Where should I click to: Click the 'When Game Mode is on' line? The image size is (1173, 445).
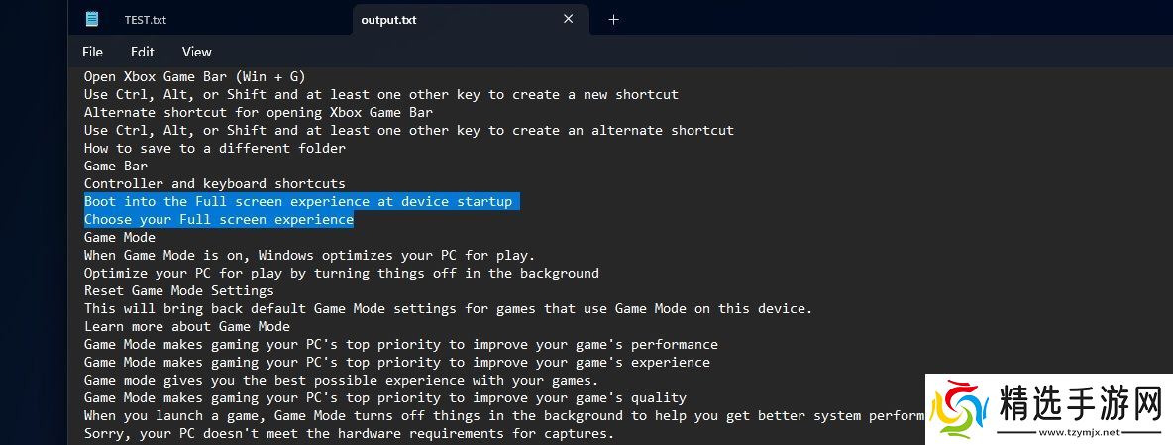[x=309, y=255]
